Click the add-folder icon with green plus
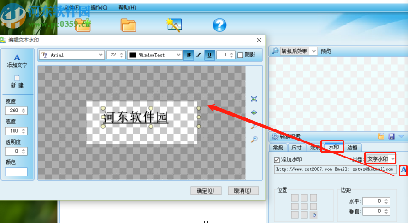Viewport: 408px width, 223px height. (83, 25)
